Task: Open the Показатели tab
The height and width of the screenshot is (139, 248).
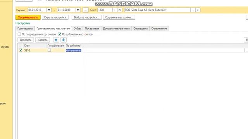Action: [x=92, y=29]
